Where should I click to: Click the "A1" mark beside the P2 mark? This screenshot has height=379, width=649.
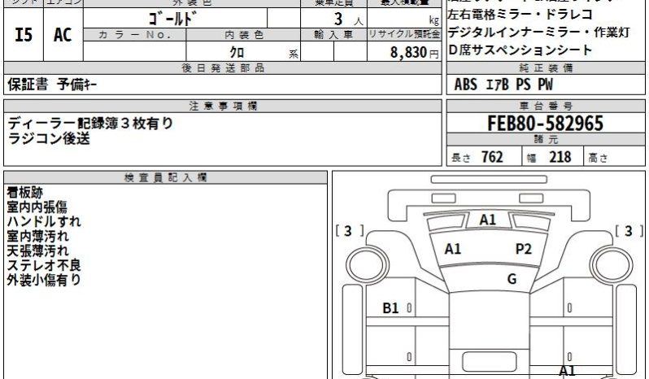pos(452,249)
